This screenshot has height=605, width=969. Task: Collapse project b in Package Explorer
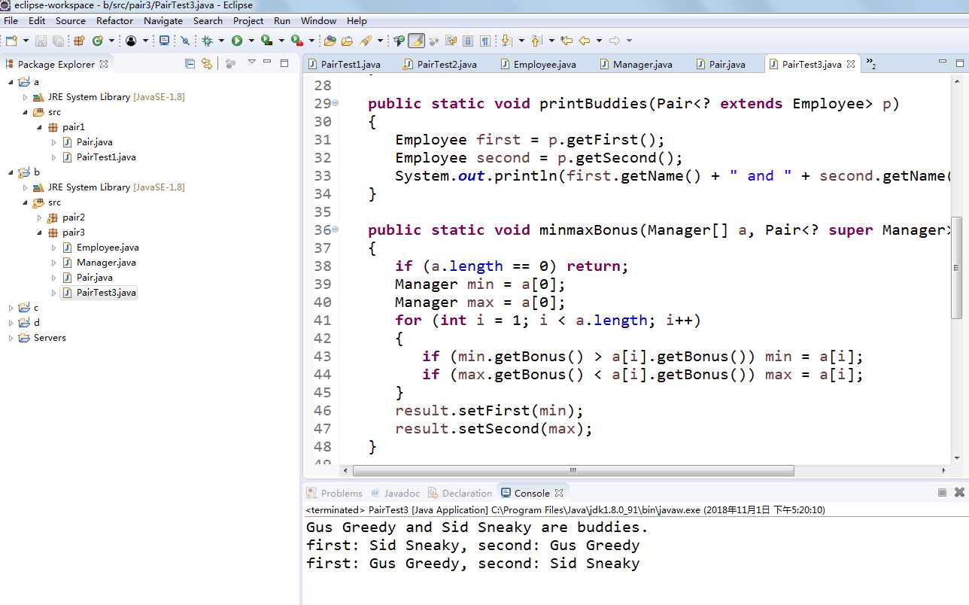point(11,172)
